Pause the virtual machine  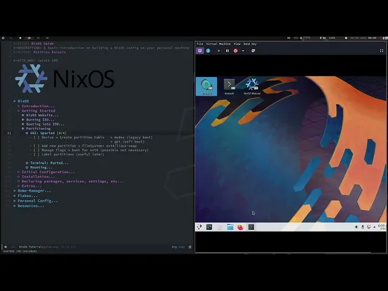click(x=227, y=51)
